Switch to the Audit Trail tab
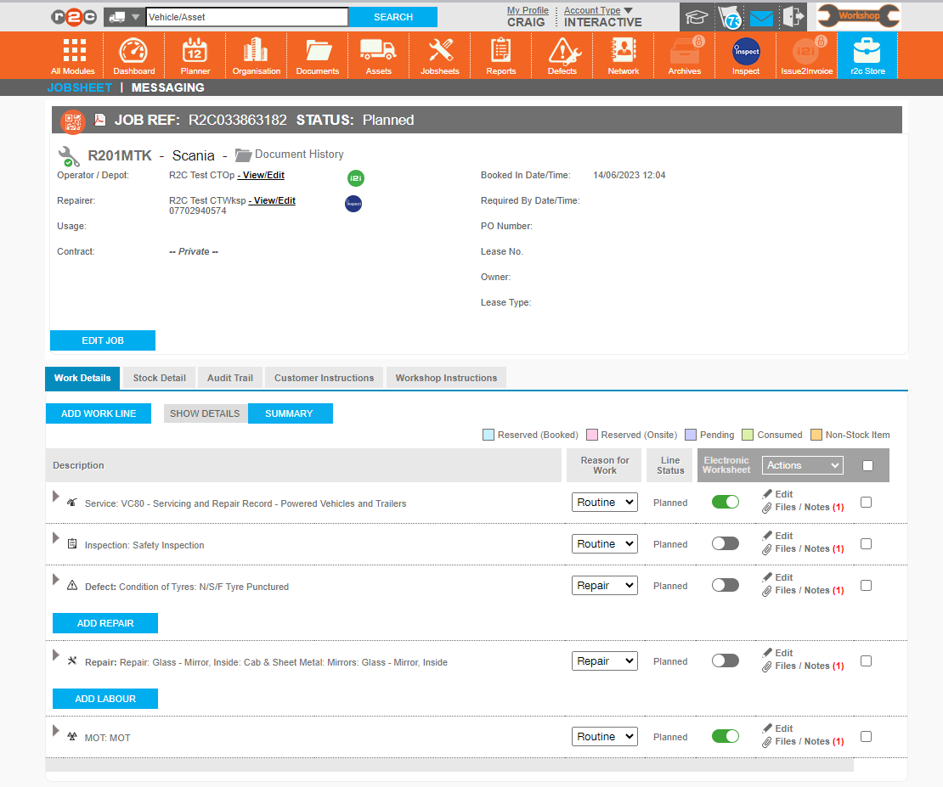Image resolution: width=943 pixels, height=787 pixels. [230, 378]
